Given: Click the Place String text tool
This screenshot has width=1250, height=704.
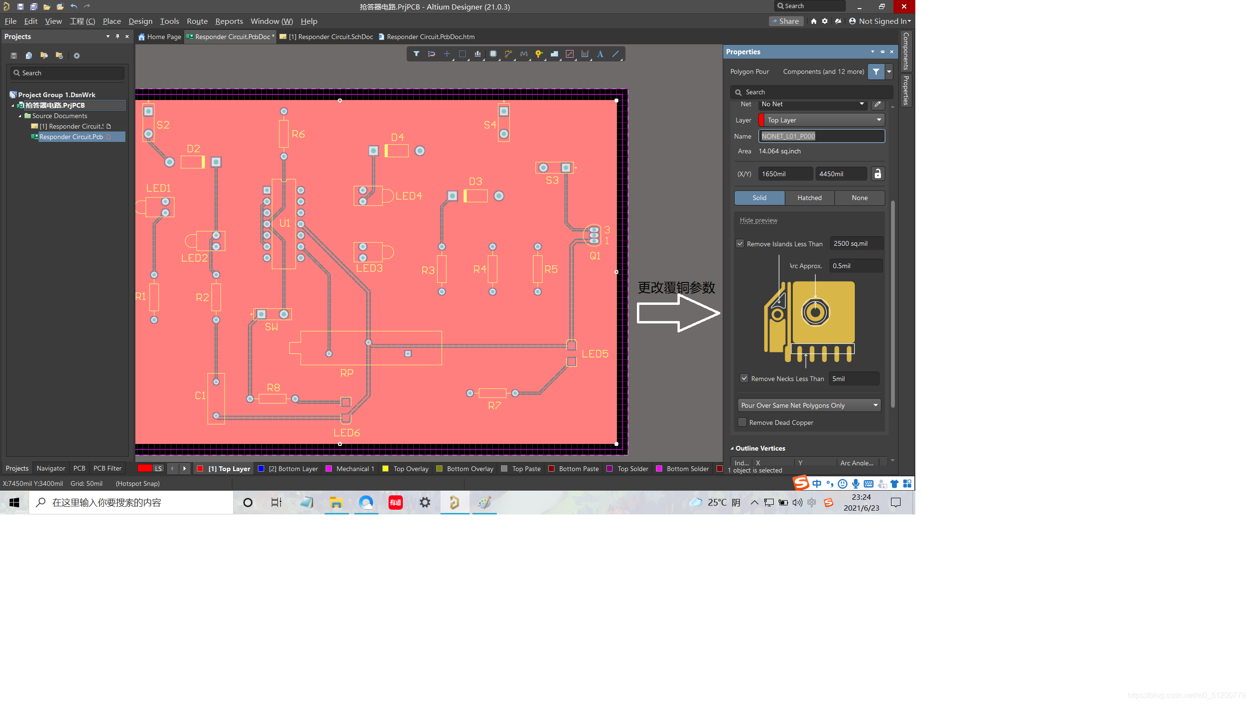Looking at the screenshot, I should pos(600,54).
